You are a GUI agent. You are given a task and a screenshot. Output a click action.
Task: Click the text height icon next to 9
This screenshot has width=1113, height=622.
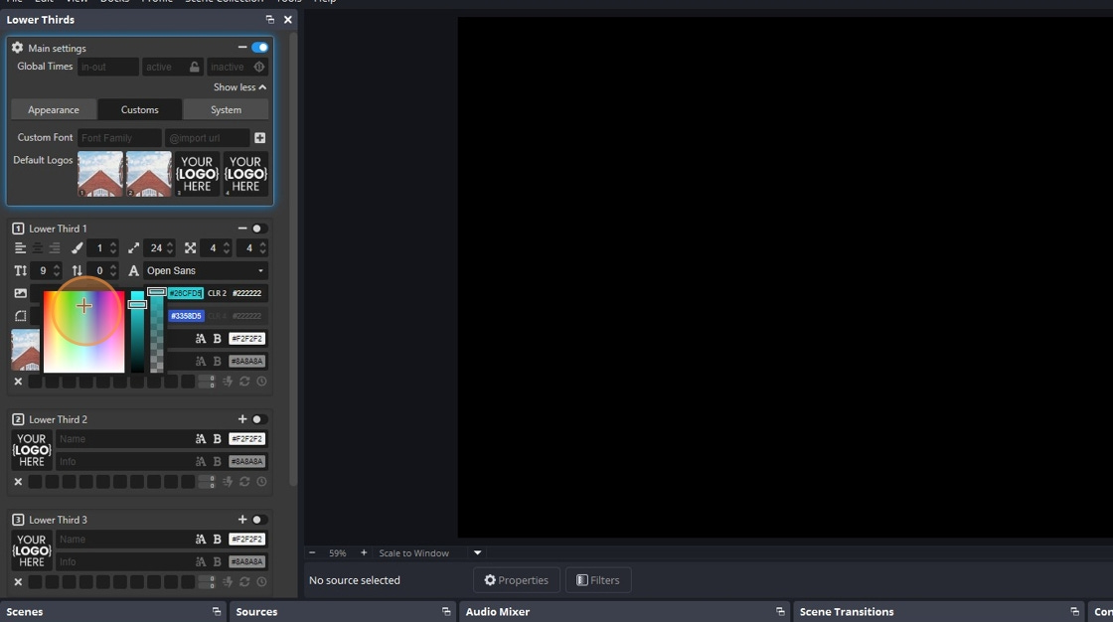point(21,270)
